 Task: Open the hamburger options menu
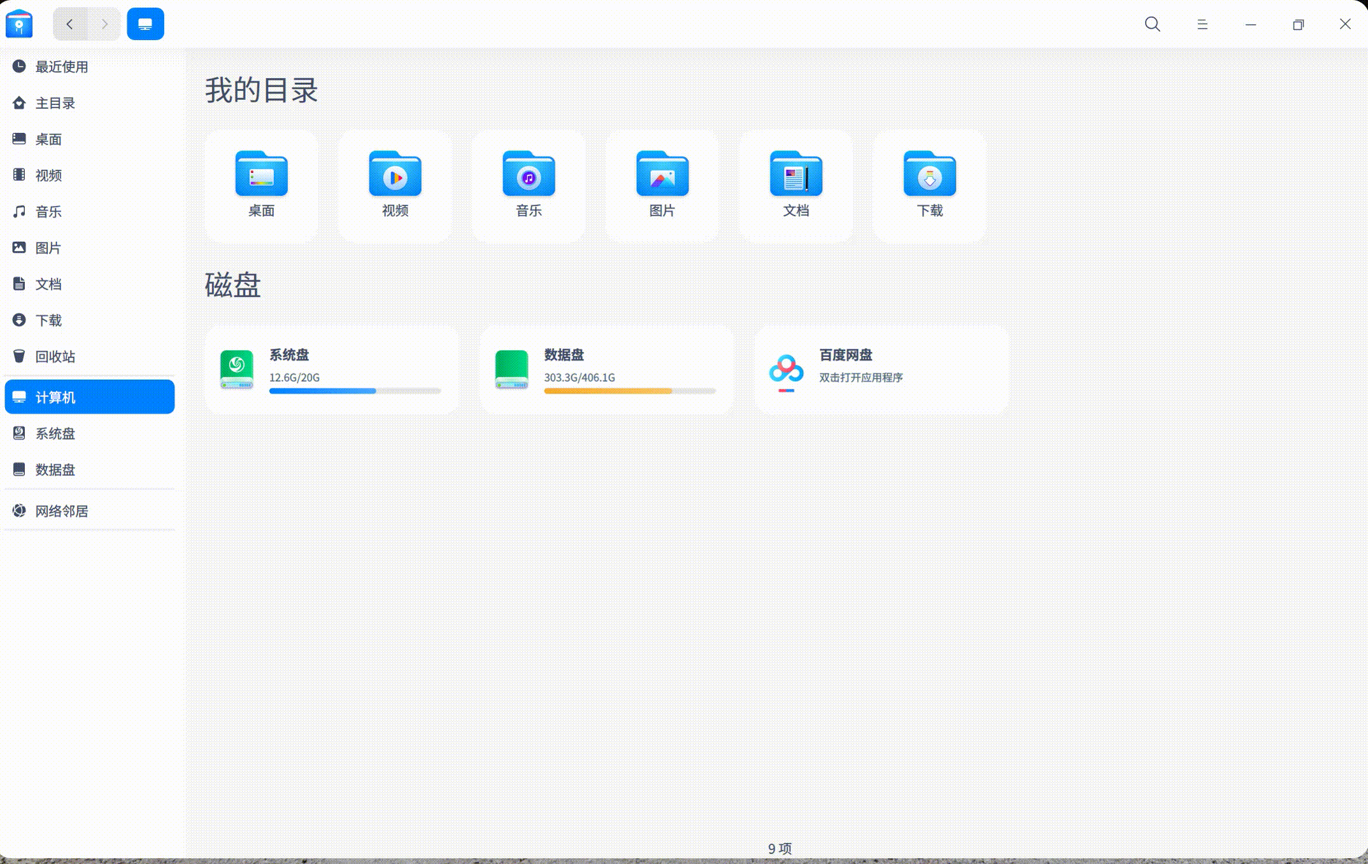coord(1201,24)
